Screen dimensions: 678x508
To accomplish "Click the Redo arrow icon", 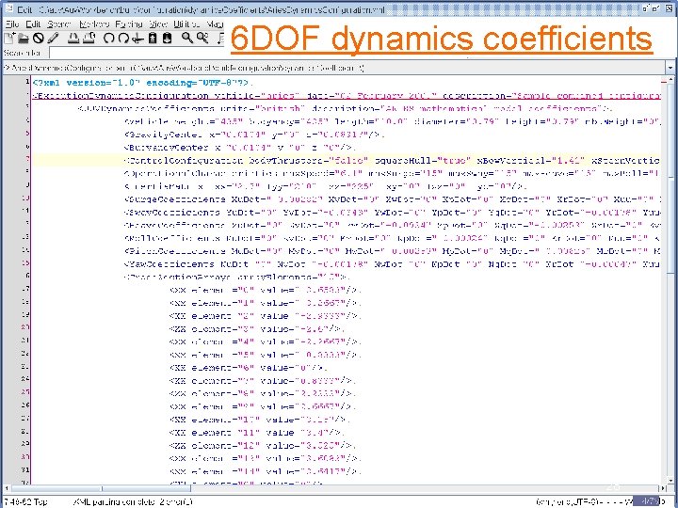I will pos(123,39).
